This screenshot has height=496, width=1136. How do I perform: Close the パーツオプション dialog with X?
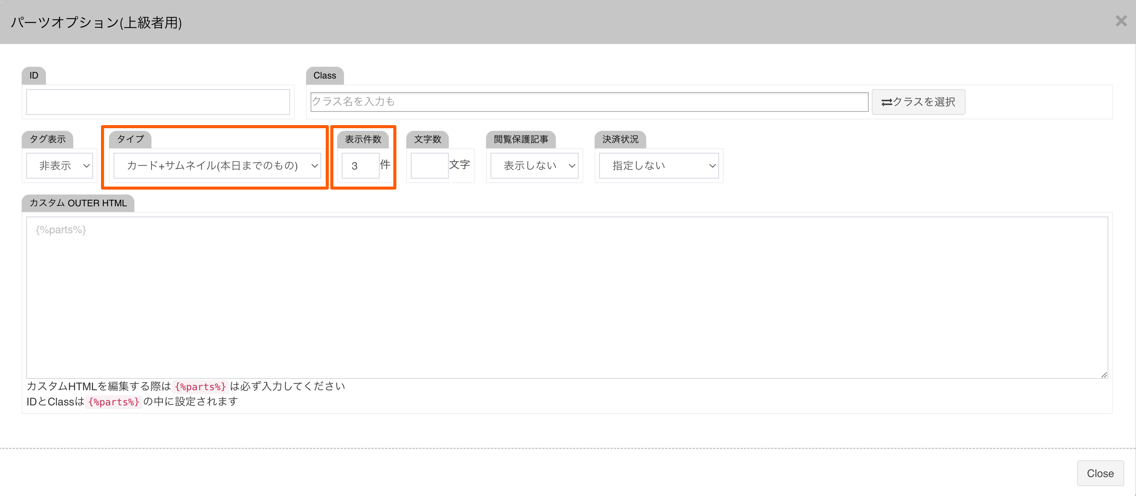tap(1121, 21)
